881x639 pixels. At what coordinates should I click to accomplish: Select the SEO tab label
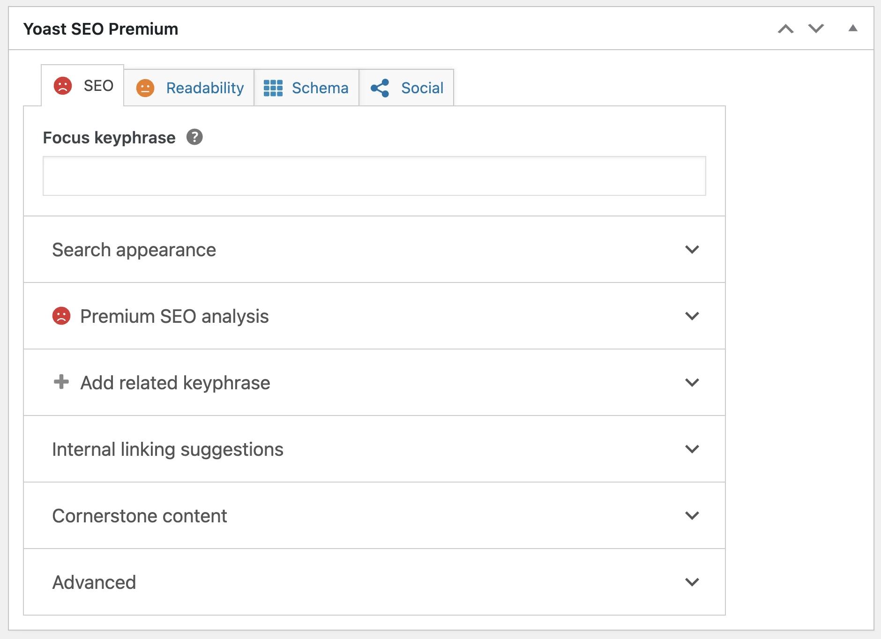click(98, 86)
